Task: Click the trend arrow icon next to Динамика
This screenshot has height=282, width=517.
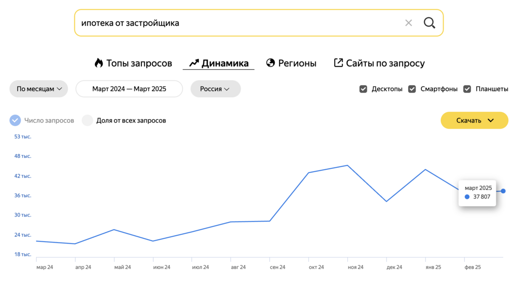Action: (194, 63)
